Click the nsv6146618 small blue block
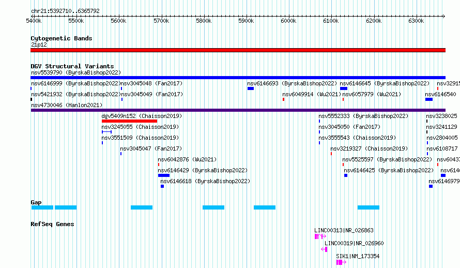460x268 pixels. [x=162, y=186]
